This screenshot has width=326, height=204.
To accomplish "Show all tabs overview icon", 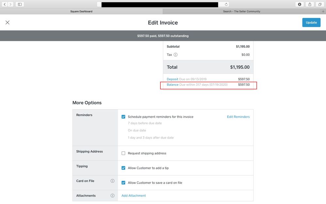I will pos(319,4).
